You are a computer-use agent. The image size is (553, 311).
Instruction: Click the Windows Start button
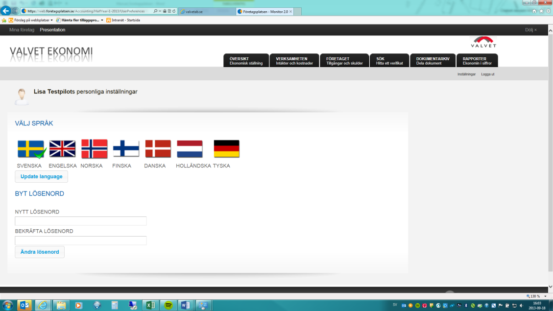pyautogui.click(x=7, y=305)
